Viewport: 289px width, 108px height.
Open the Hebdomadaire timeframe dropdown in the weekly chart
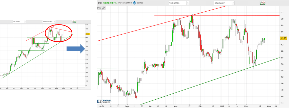click(49, 21)
